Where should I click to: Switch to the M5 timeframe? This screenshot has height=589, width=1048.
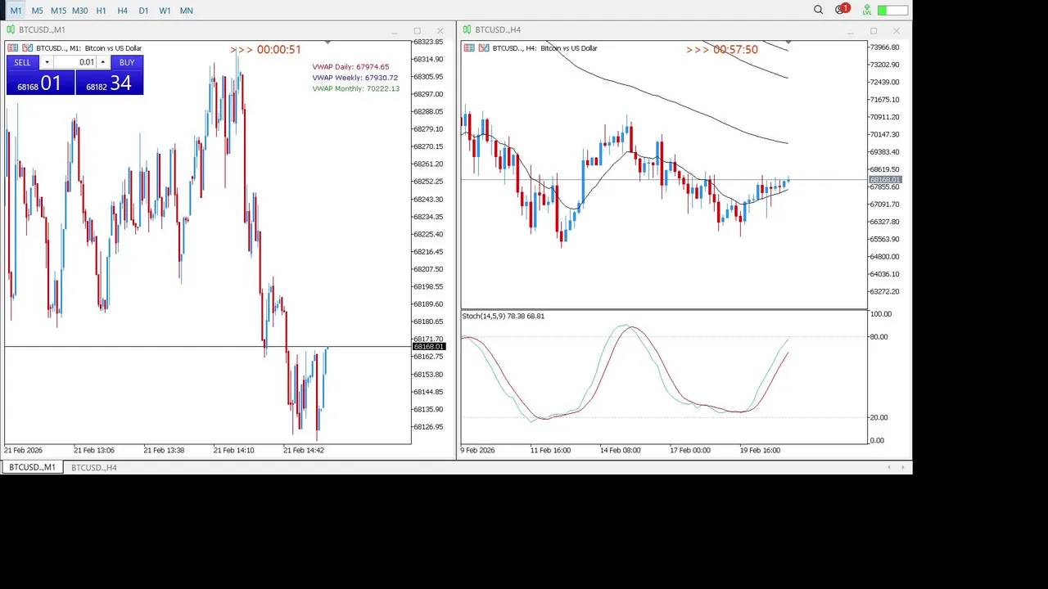pyautogui.click(x=37, y=11)
